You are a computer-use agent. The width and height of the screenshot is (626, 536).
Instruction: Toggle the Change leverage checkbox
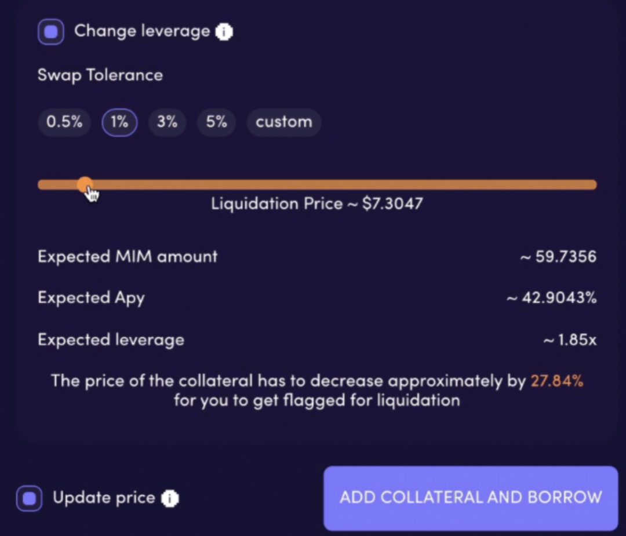coord(51,32)
